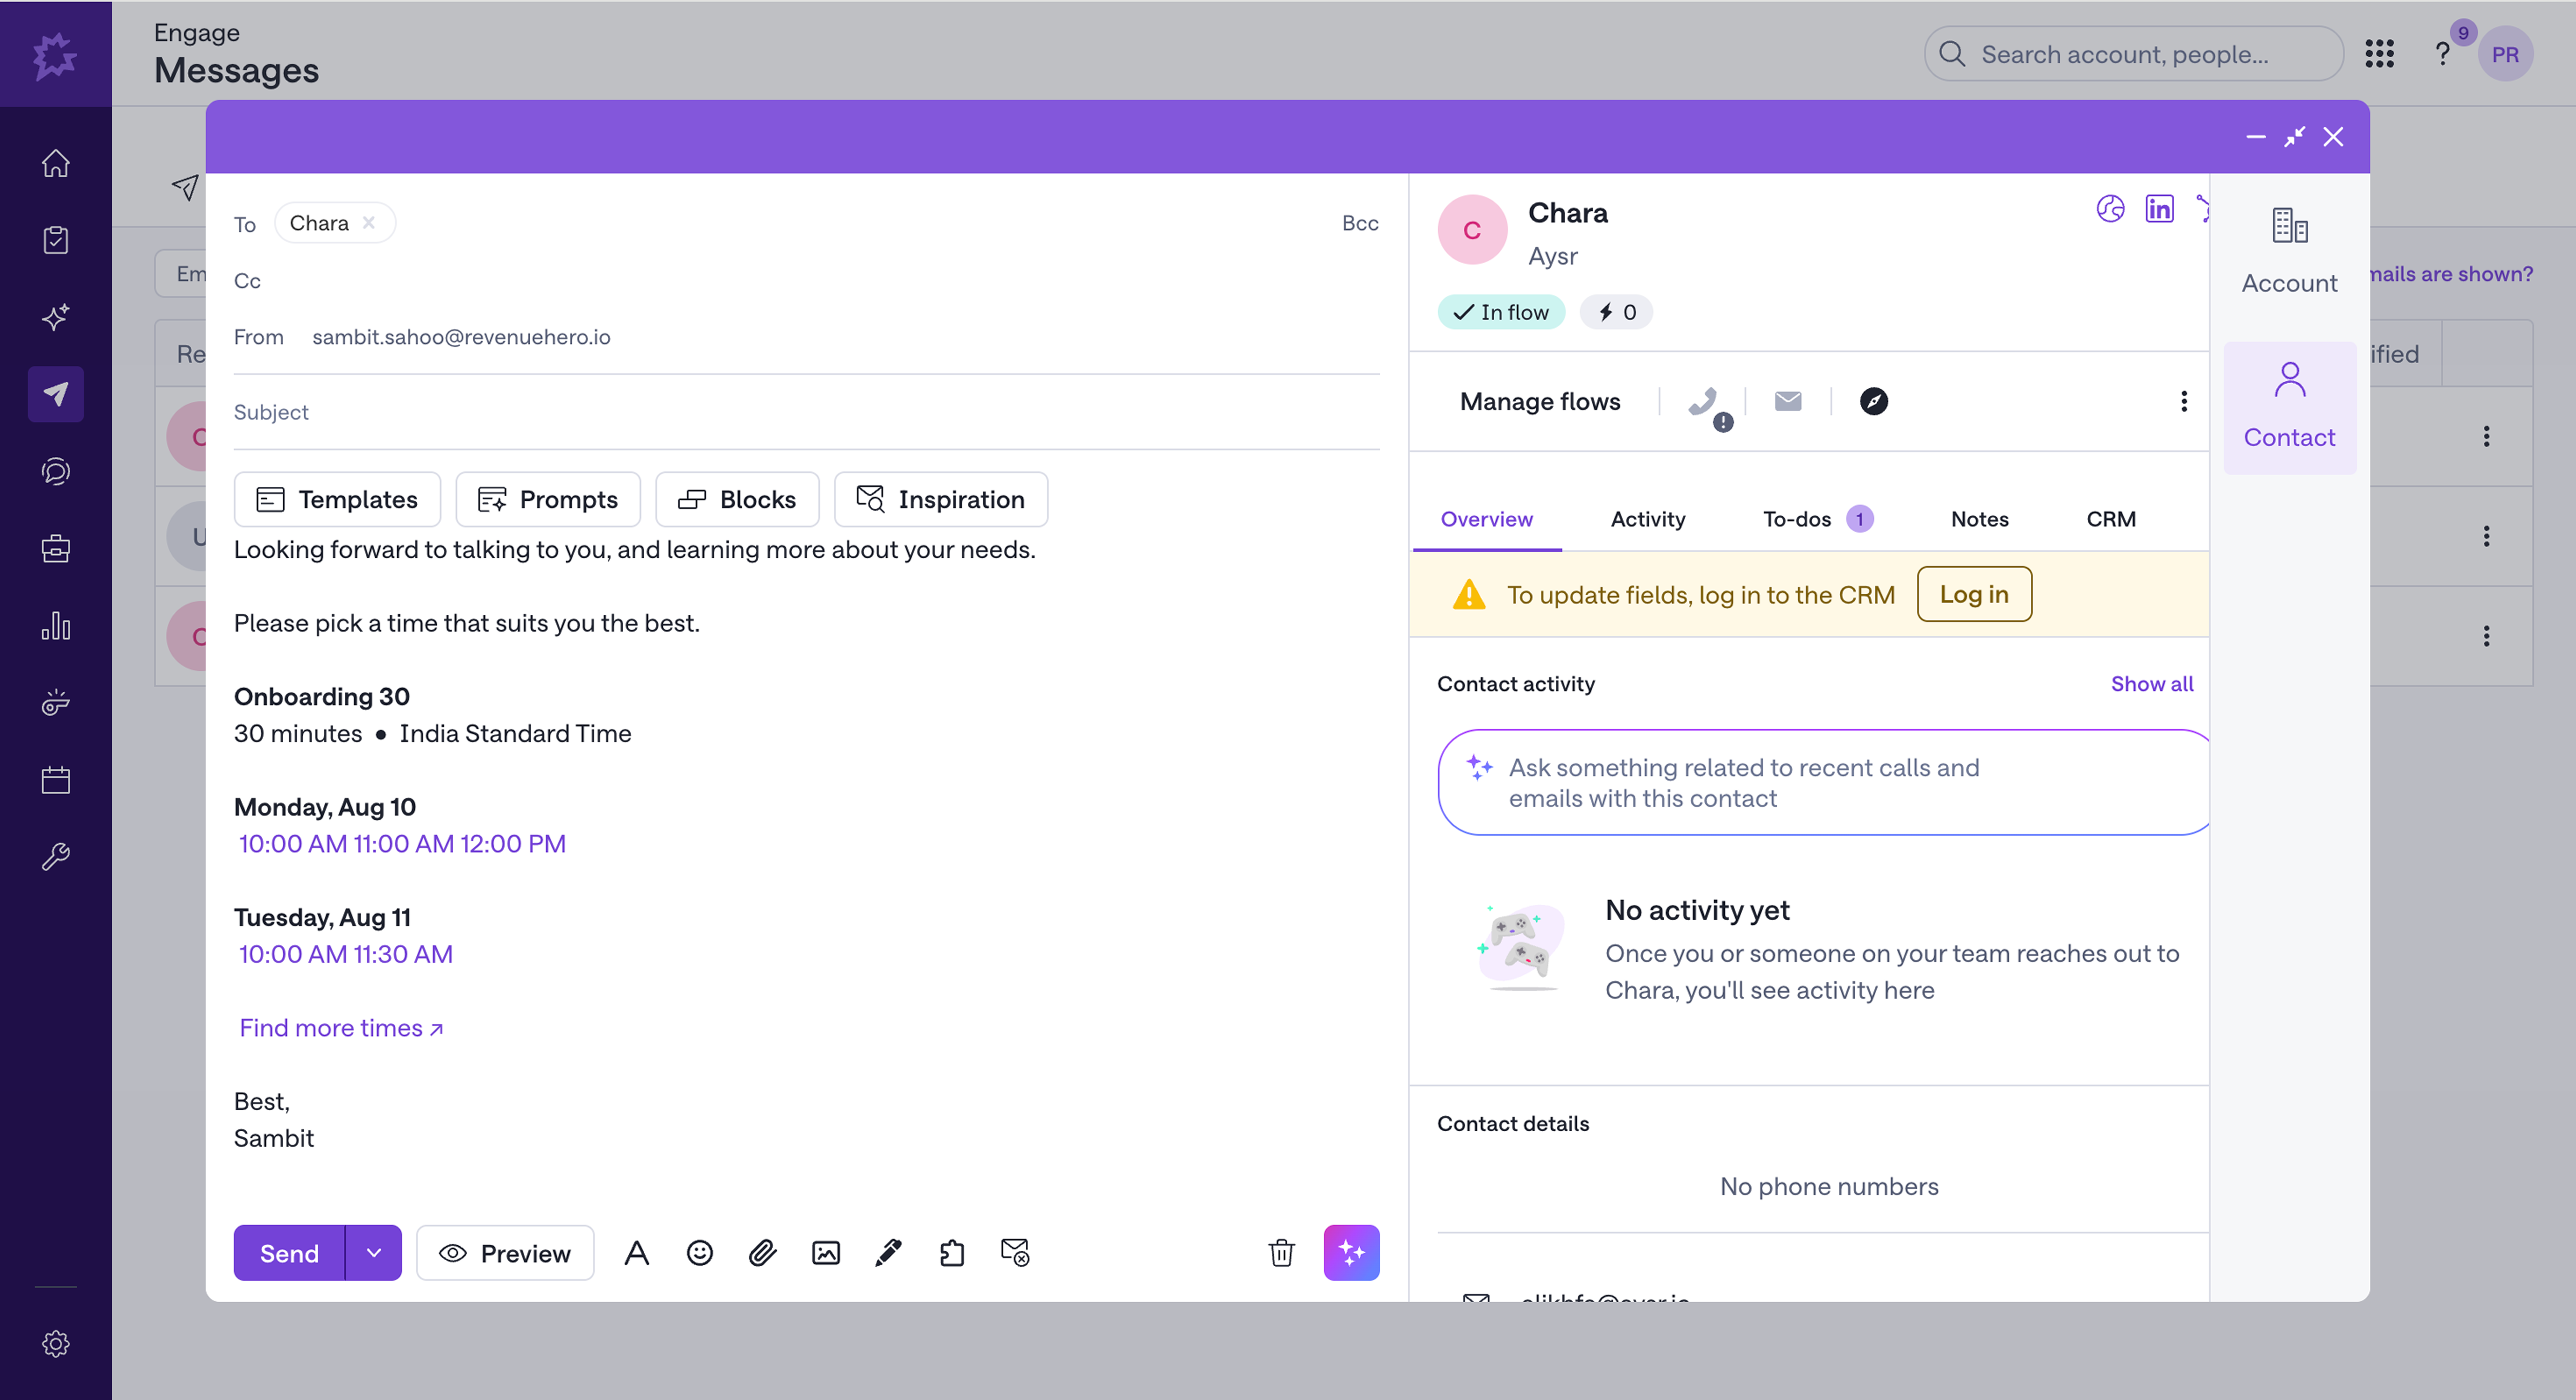Add a Bcc recipient

pyautogui.click(x=1360, y=223)
